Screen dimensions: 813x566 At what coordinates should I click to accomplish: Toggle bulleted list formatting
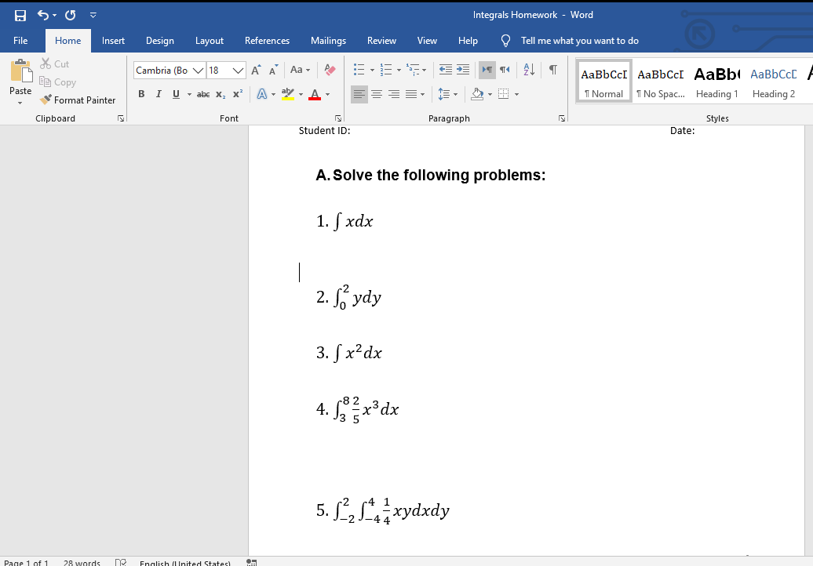[x=360, y=70]
